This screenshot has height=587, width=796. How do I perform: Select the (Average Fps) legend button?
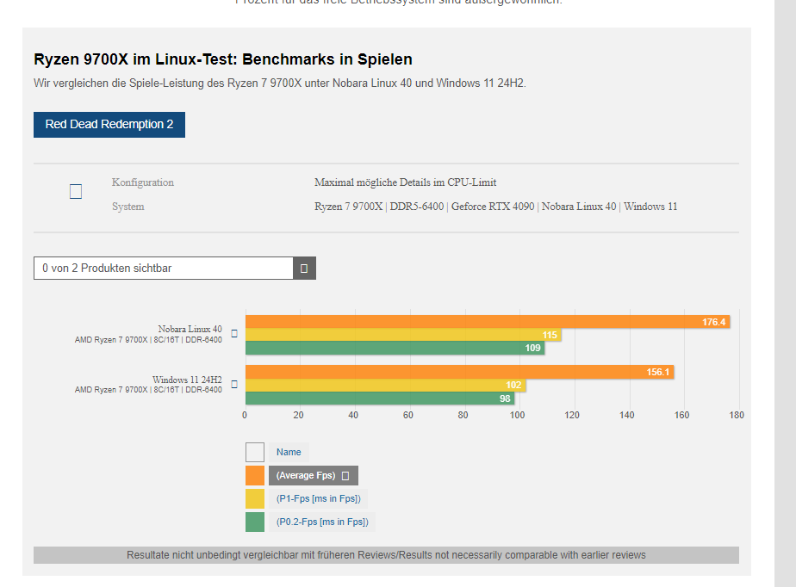coord(314,475)
